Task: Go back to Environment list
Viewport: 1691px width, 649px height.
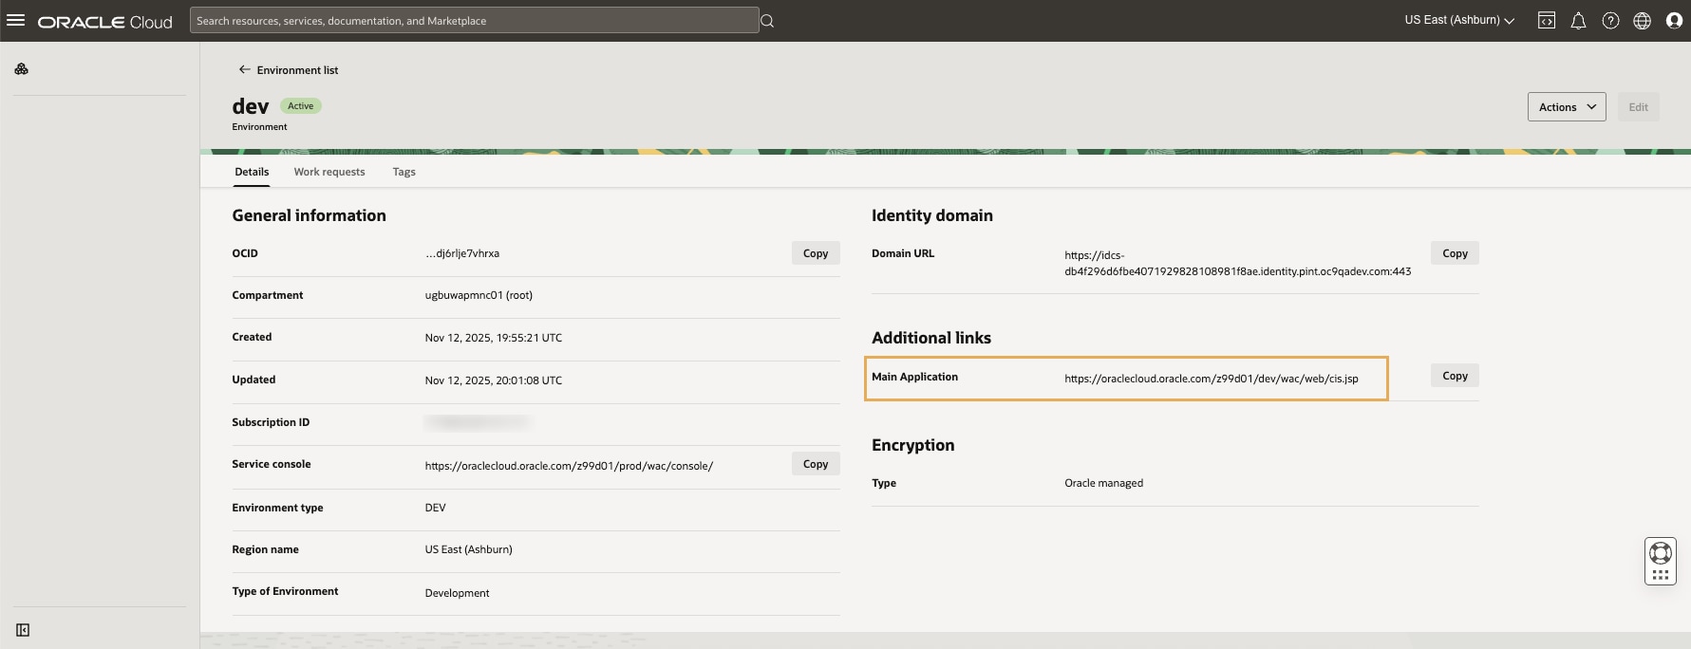Action: click(288, 70)
